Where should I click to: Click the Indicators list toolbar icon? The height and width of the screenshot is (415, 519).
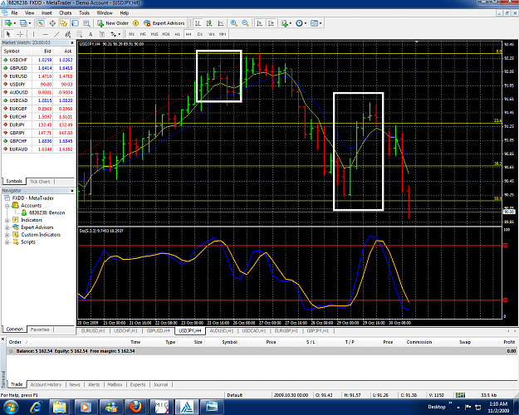coord(284,23)
